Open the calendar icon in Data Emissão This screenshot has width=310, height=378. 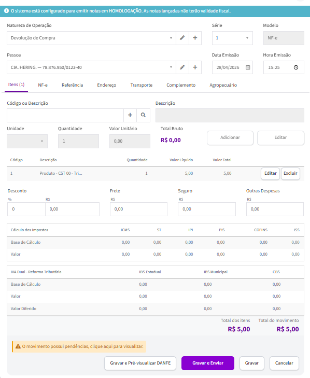pyautogui.click(x=248, y=67)
